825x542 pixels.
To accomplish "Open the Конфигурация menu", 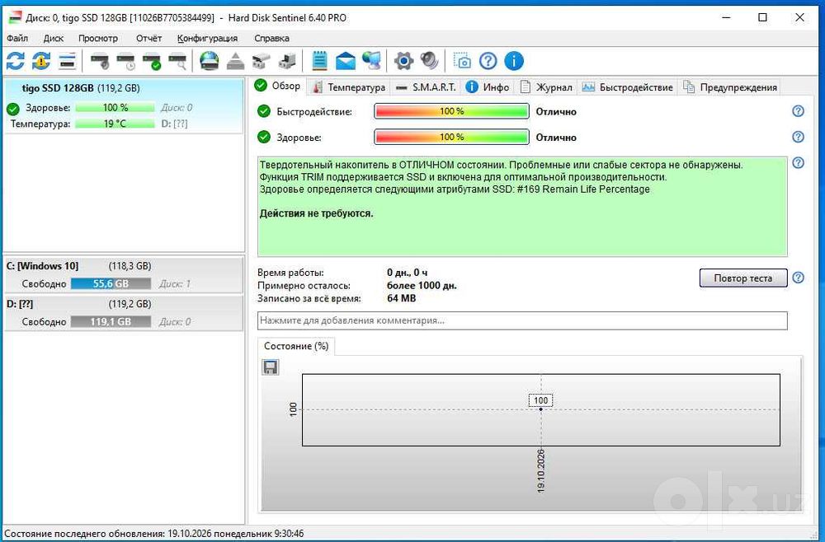I will pos(207,39).
